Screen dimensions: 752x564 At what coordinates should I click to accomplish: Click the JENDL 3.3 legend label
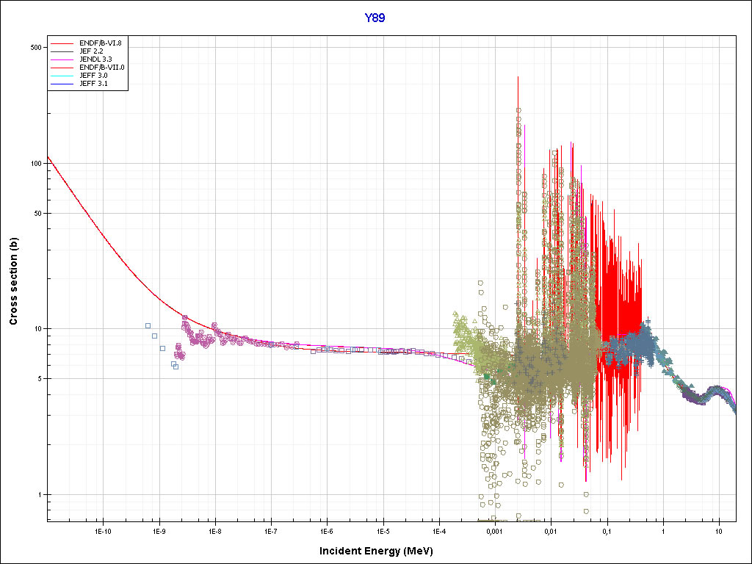pos(98,59)
